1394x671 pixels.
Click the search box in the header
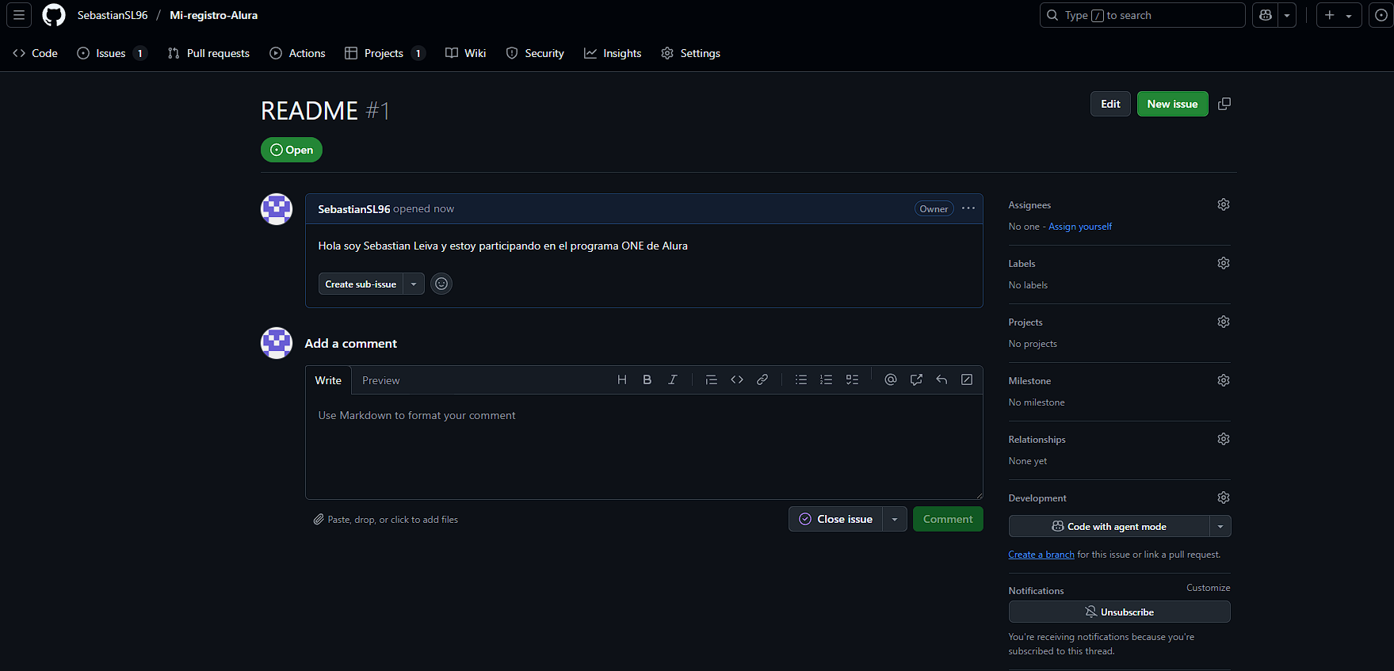(1142, 15)
